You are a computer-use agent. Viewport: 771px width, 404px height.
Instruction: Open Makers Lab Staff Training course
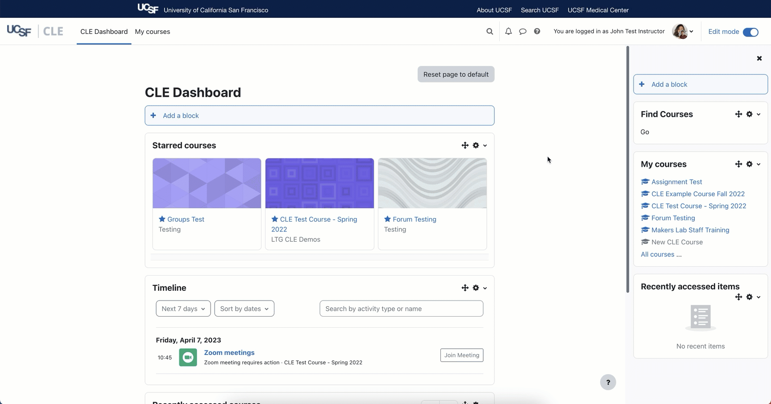[690, 230]
